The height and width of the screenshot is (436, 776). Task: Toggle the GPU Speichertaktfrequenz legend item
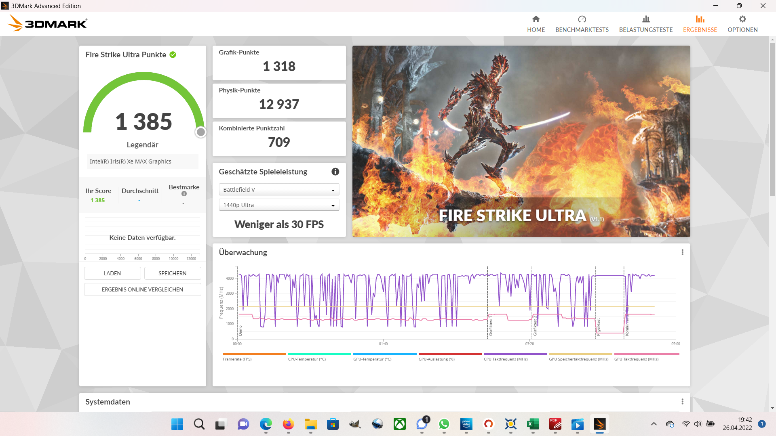coord(580,357)
